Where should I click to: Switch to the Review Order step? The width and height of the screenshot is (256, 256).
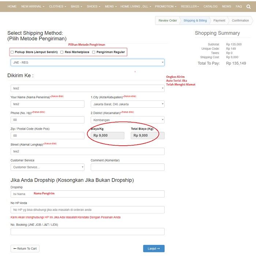167,20
